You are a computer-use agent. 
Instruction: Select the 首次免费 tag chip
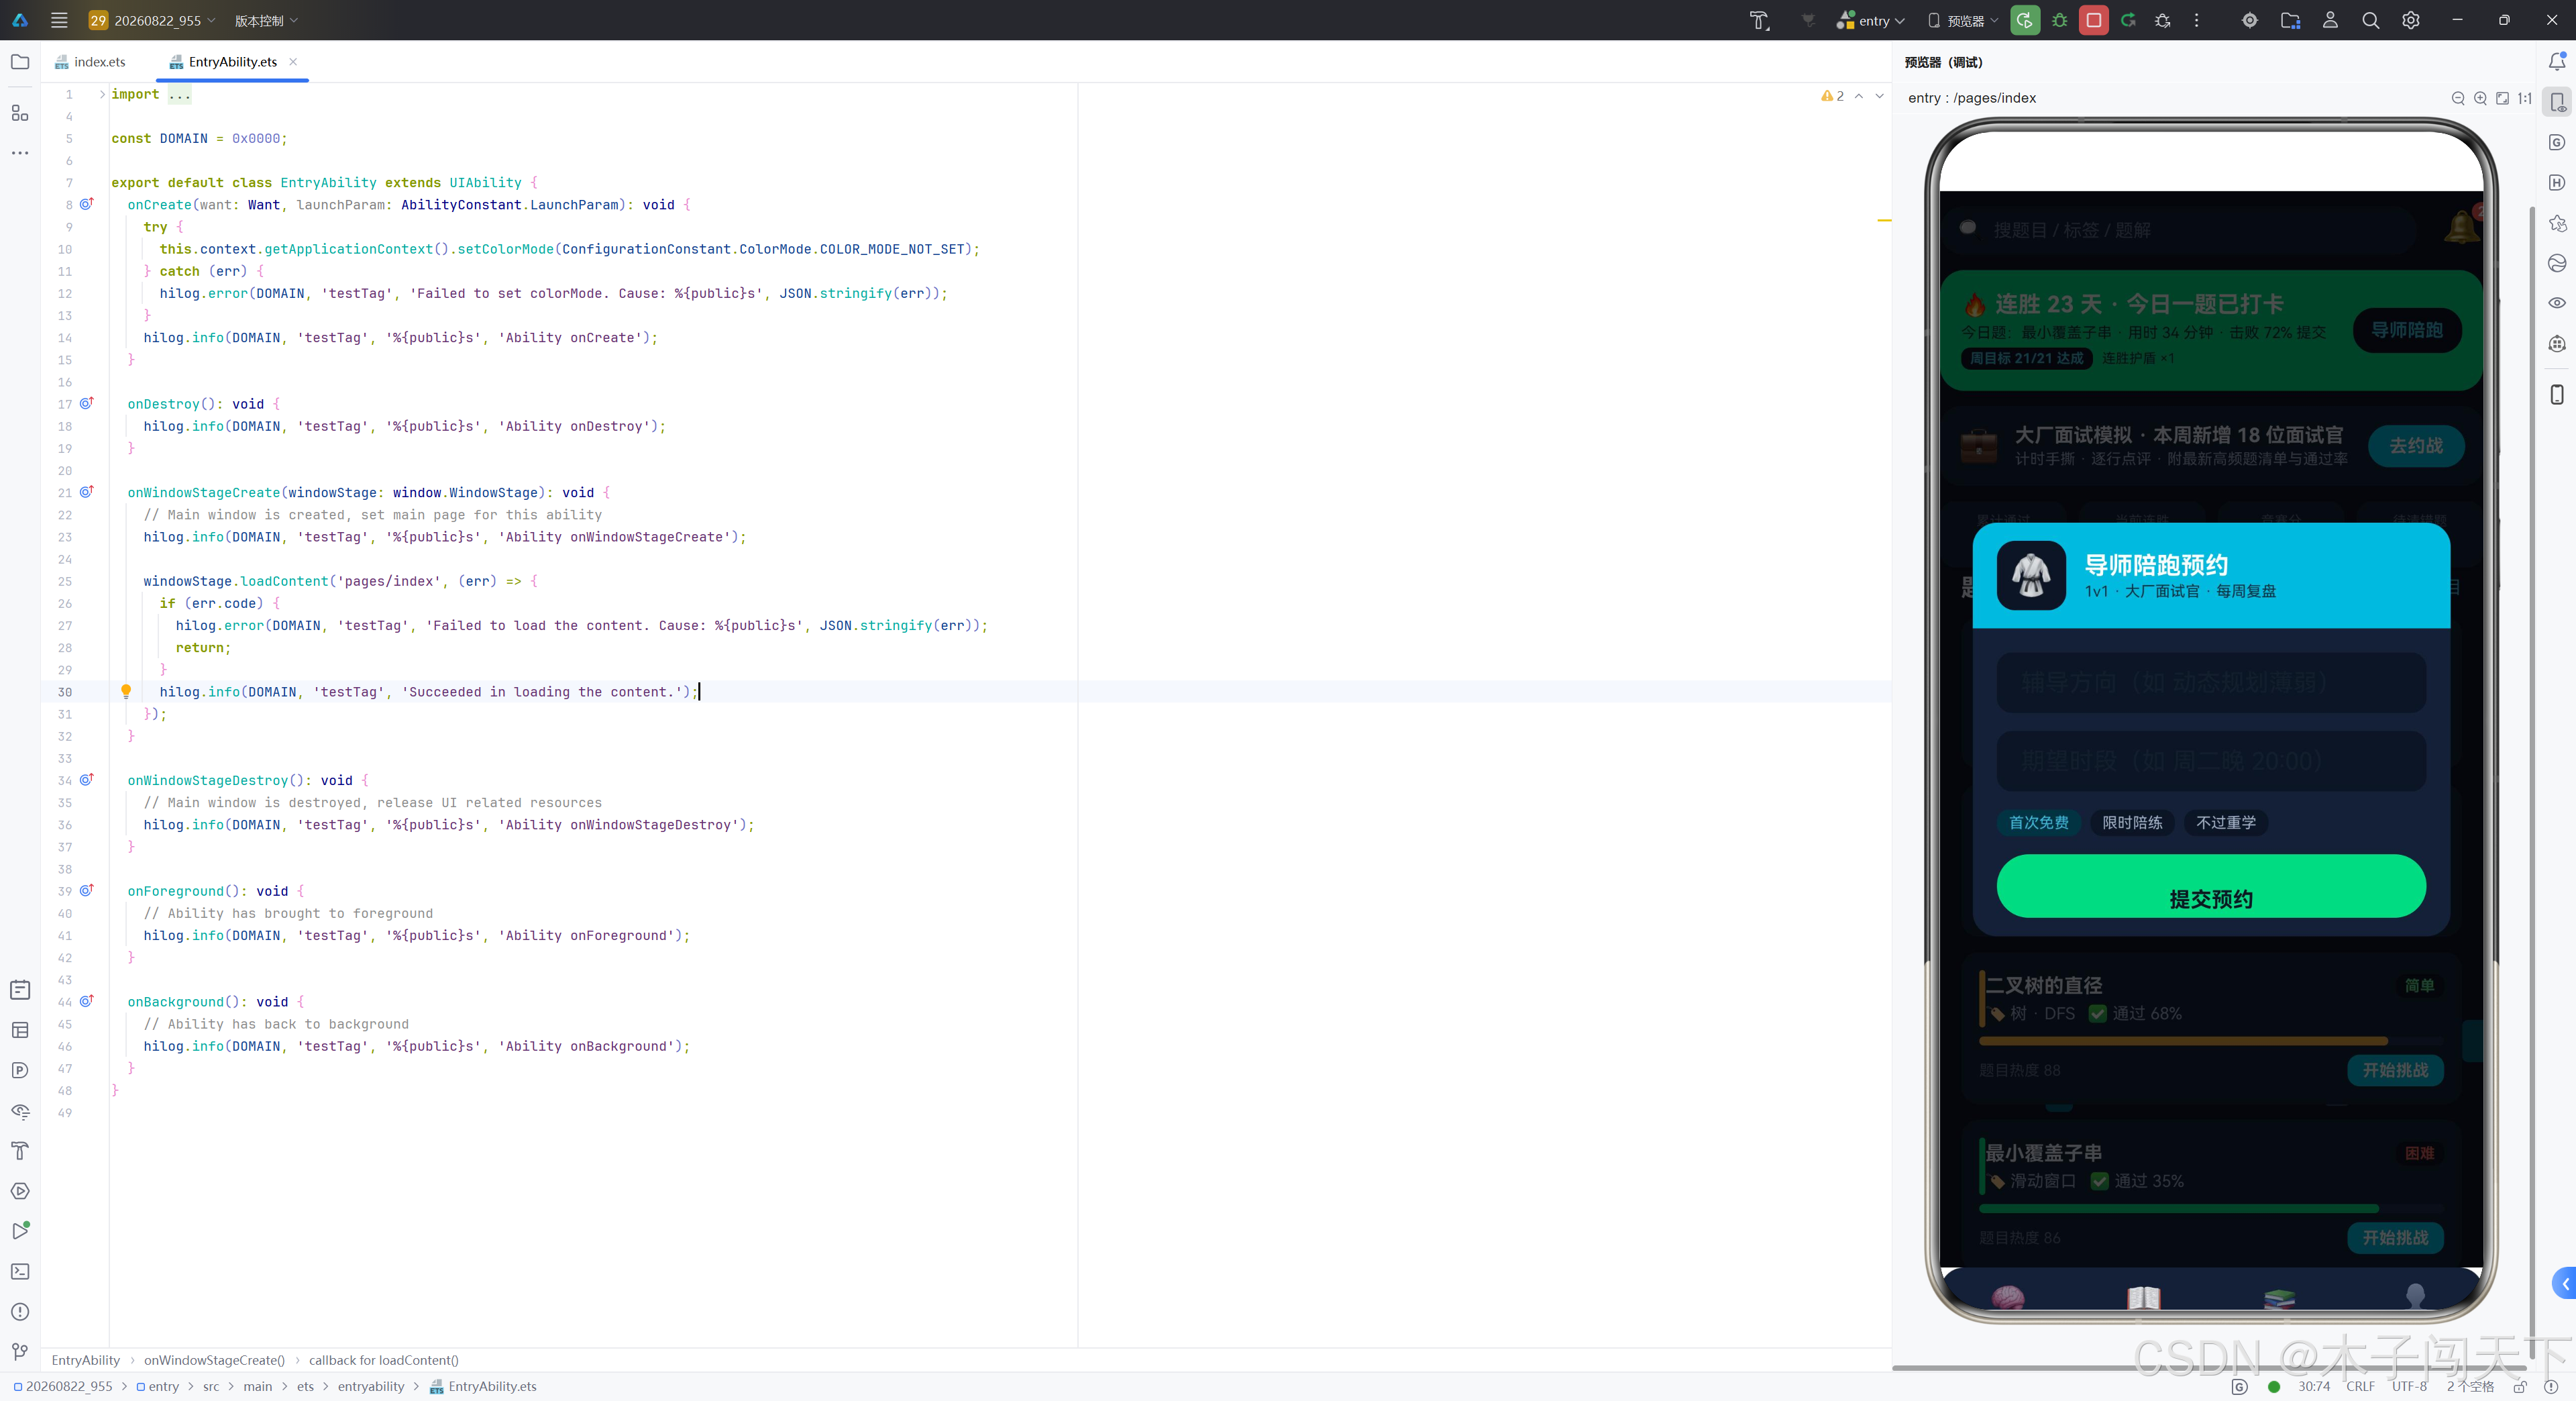coord(2039,823)
